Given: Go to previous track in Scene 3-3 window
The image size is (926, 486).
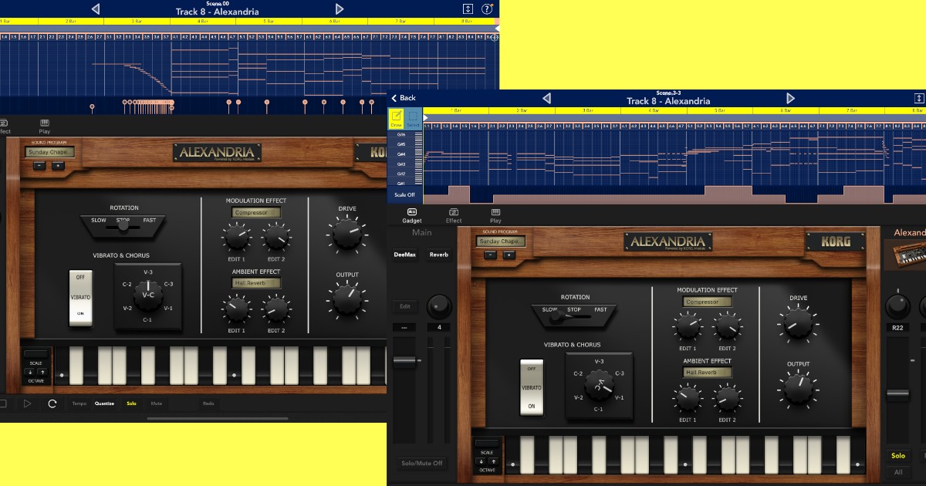Looking at the screenshot, I should [546, 98].
